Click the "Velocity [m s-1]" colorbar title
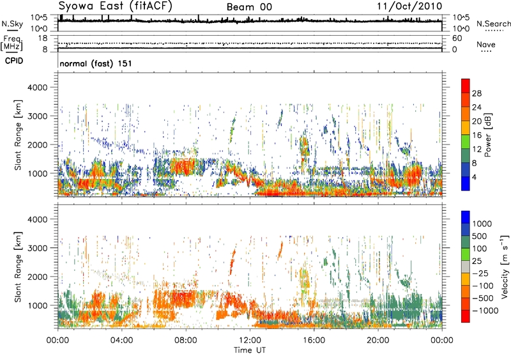 click(x=505, y=266)
